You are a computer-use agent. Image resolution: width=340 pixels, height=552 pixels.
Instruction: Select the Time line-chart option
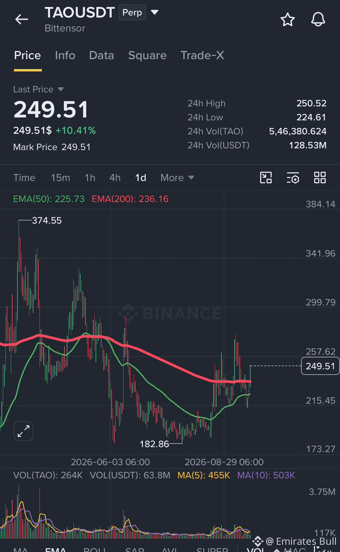[24, 178]
